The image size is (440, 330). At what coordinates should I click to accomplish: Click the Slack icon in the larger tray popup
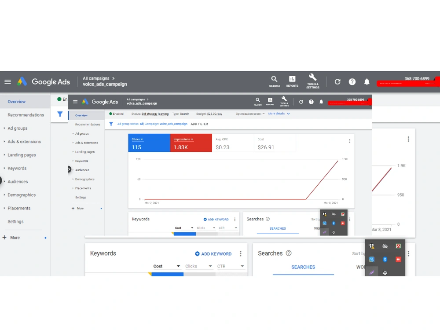pos(385,272)
